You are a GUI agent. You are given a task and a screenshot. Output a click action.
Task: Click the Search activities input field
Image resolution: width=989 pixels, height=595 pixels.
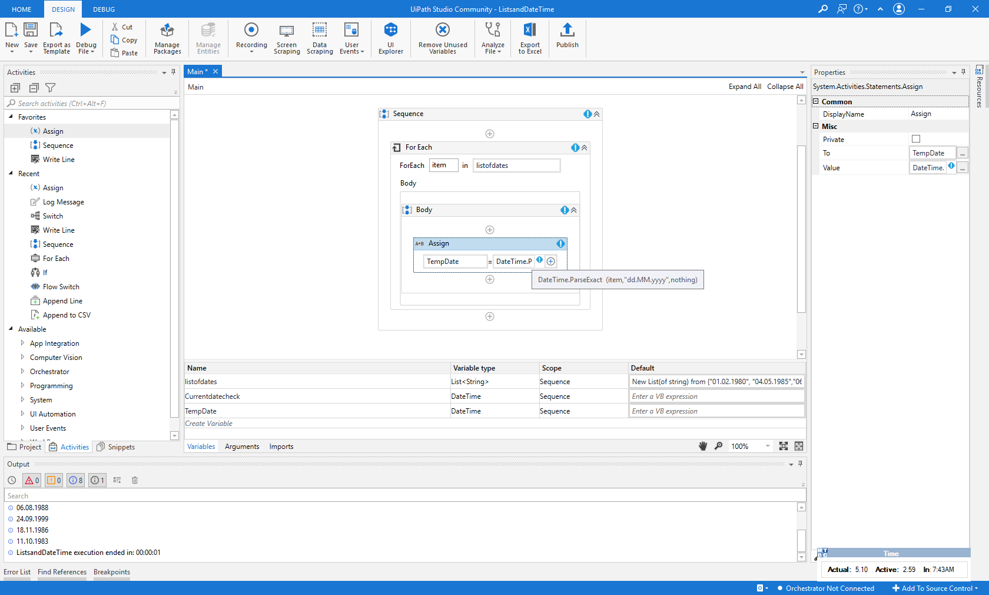coord(88,104)
